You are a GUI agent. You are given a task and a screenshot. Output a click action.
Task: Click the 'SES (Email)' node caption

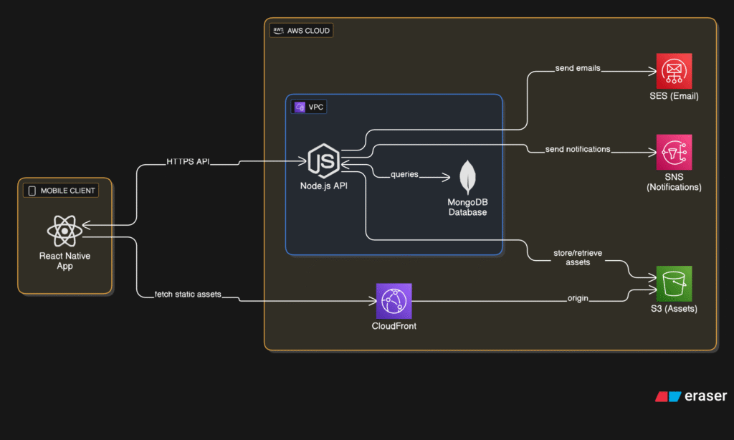(x=674, y=96)
